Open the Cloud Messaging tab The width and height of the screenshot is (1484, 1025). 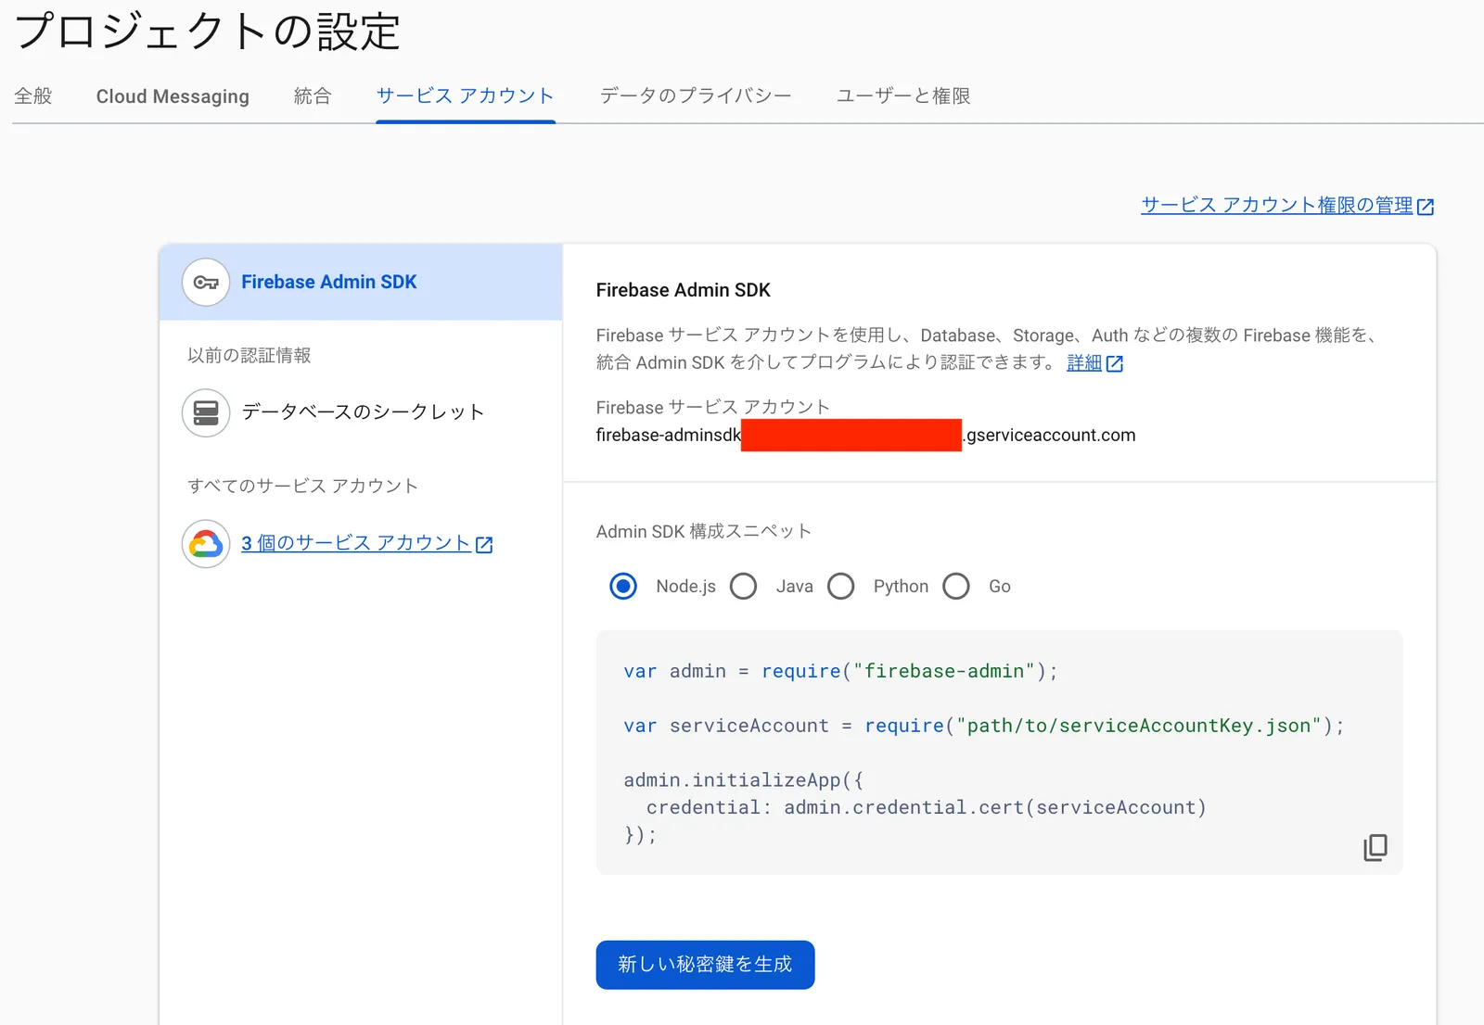(173, 96)
